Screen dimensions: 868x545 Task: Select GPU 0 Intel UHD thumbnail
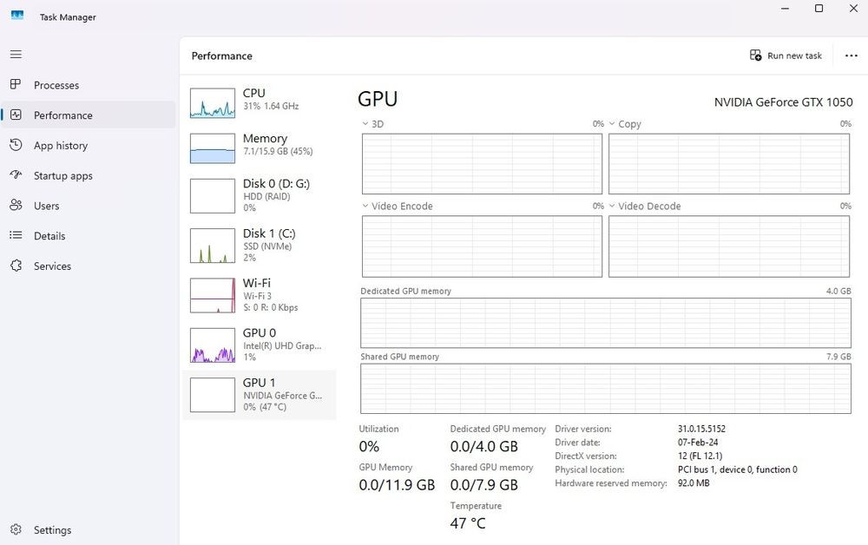[x=213, y=345]
